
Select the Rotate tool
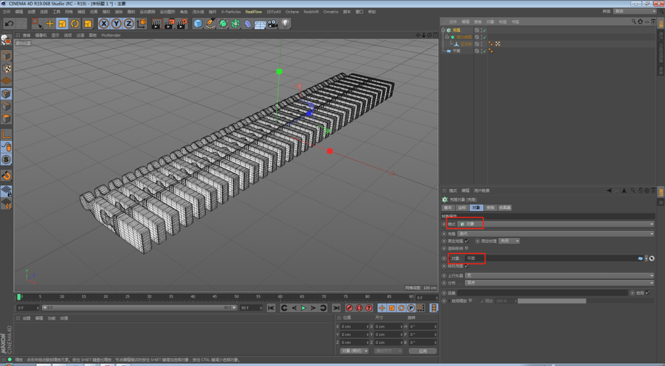[x=75, y=23]
